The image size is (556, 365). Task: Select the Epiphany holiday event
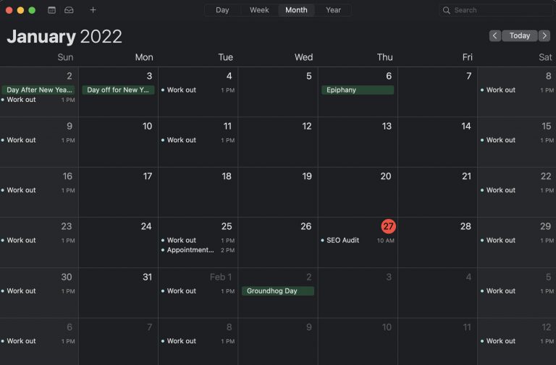(x=358, y=90)
